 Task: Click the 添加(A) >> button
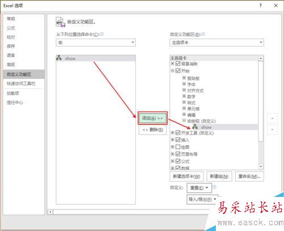click(x=153, y=118)
